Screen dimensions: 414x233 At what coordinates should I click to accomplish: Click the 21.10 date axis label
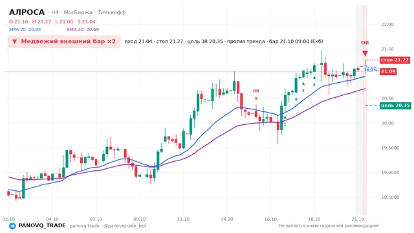(358, 219)
